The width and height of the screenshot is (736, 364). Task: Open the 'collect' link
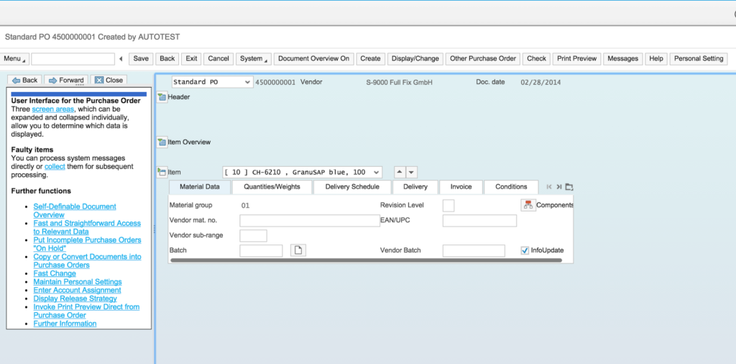[55, 166]
